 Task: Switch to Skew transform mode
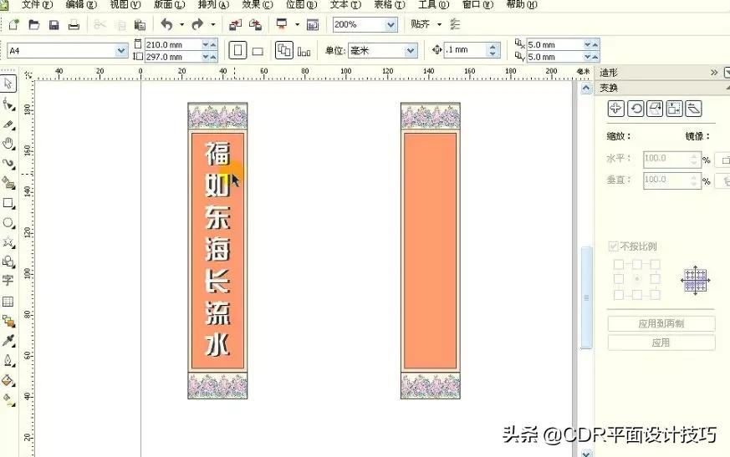coord(694,109)
